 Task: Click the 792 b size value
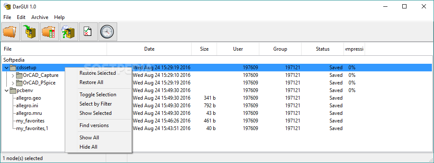pyautogui.click(x=209, y=106)
